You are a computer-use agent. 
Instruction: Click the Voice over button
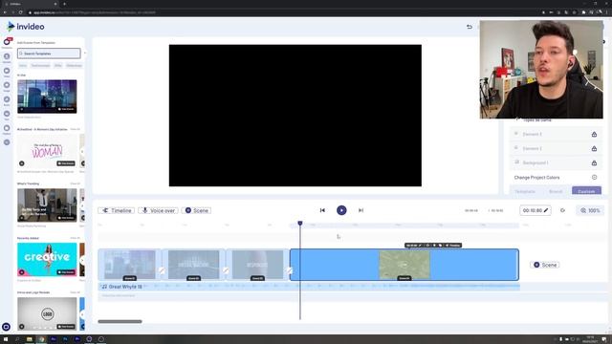[x=158, y=210]
